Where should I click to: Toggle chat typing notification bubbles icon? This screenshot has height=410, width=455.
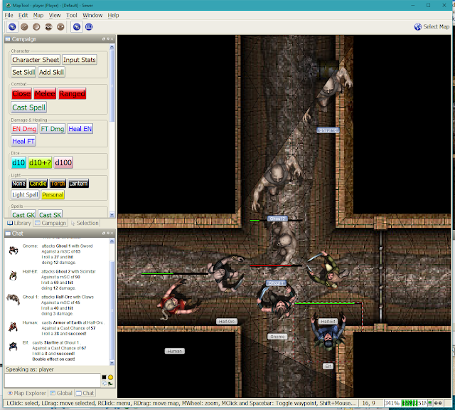coord(105,384)
